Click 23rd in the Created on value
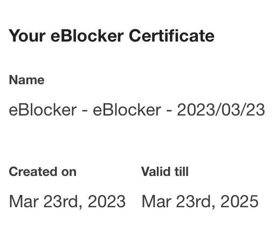The width and height of the screenshot is (276, 231). click(x=63, y=201)
